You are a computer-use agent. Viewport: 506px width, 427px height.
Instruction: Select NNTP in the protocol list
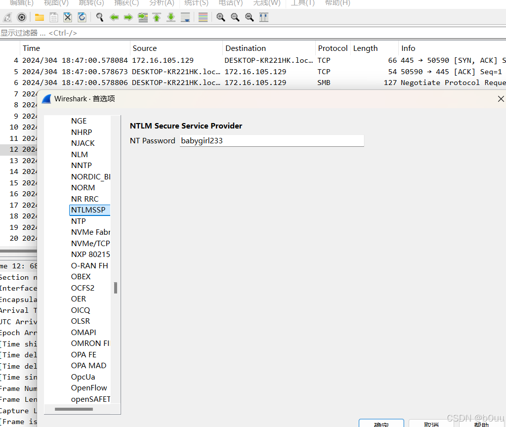point(82,166)
